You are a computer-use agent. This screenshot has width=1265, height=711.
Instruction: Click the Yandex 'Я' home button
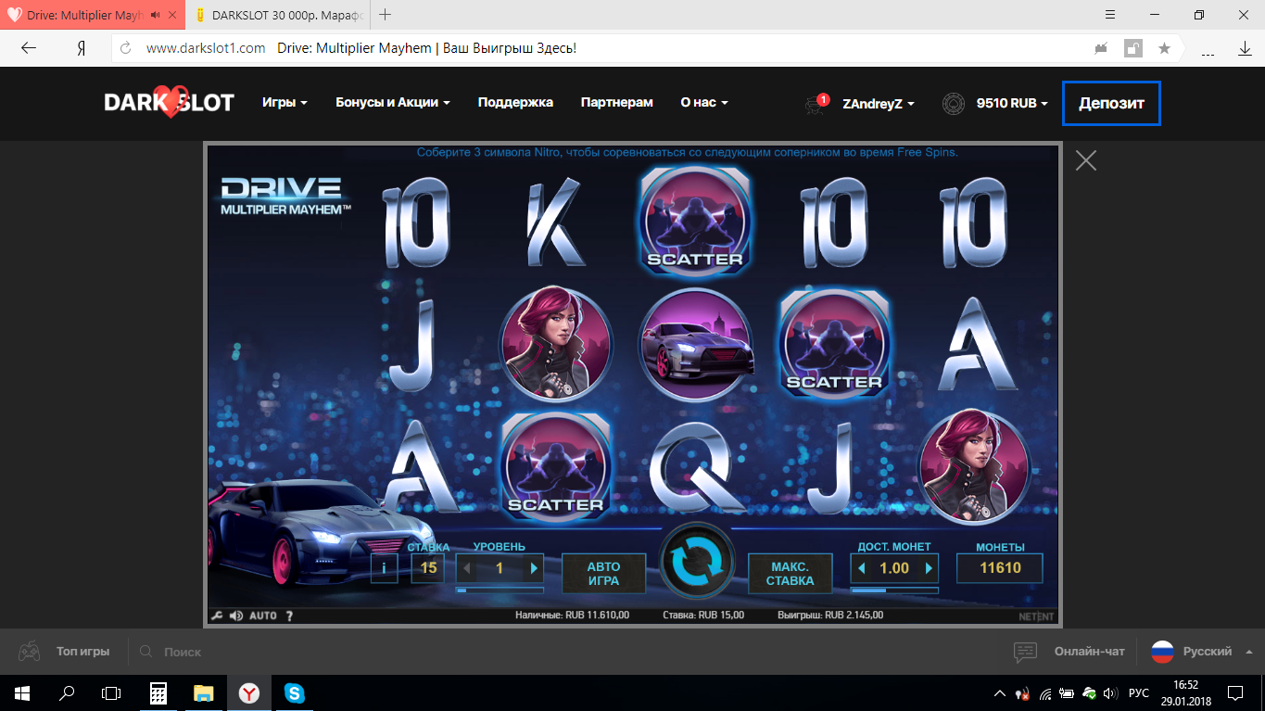click(82, 48)
